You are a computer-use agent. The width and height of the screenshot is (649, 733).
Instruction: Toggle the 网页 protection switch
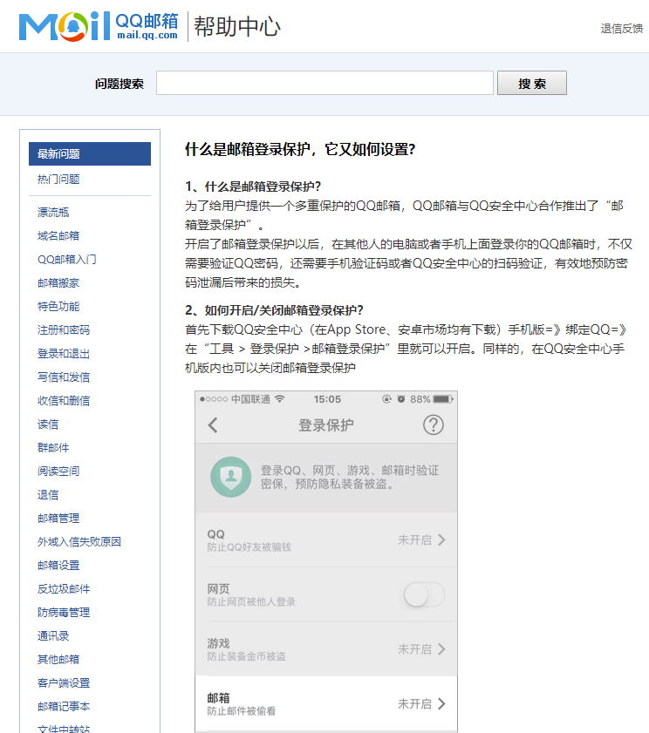point(424,594)
